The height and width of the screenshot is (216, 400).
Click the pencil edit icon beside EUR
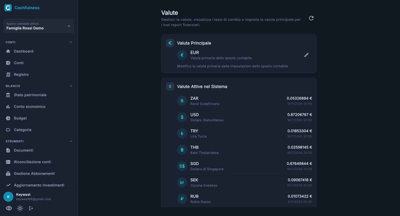[x=306, y=55]
